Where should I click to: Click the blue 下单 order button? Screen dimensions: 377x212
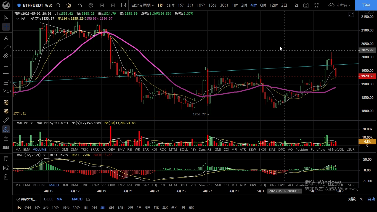click(366, 5)
